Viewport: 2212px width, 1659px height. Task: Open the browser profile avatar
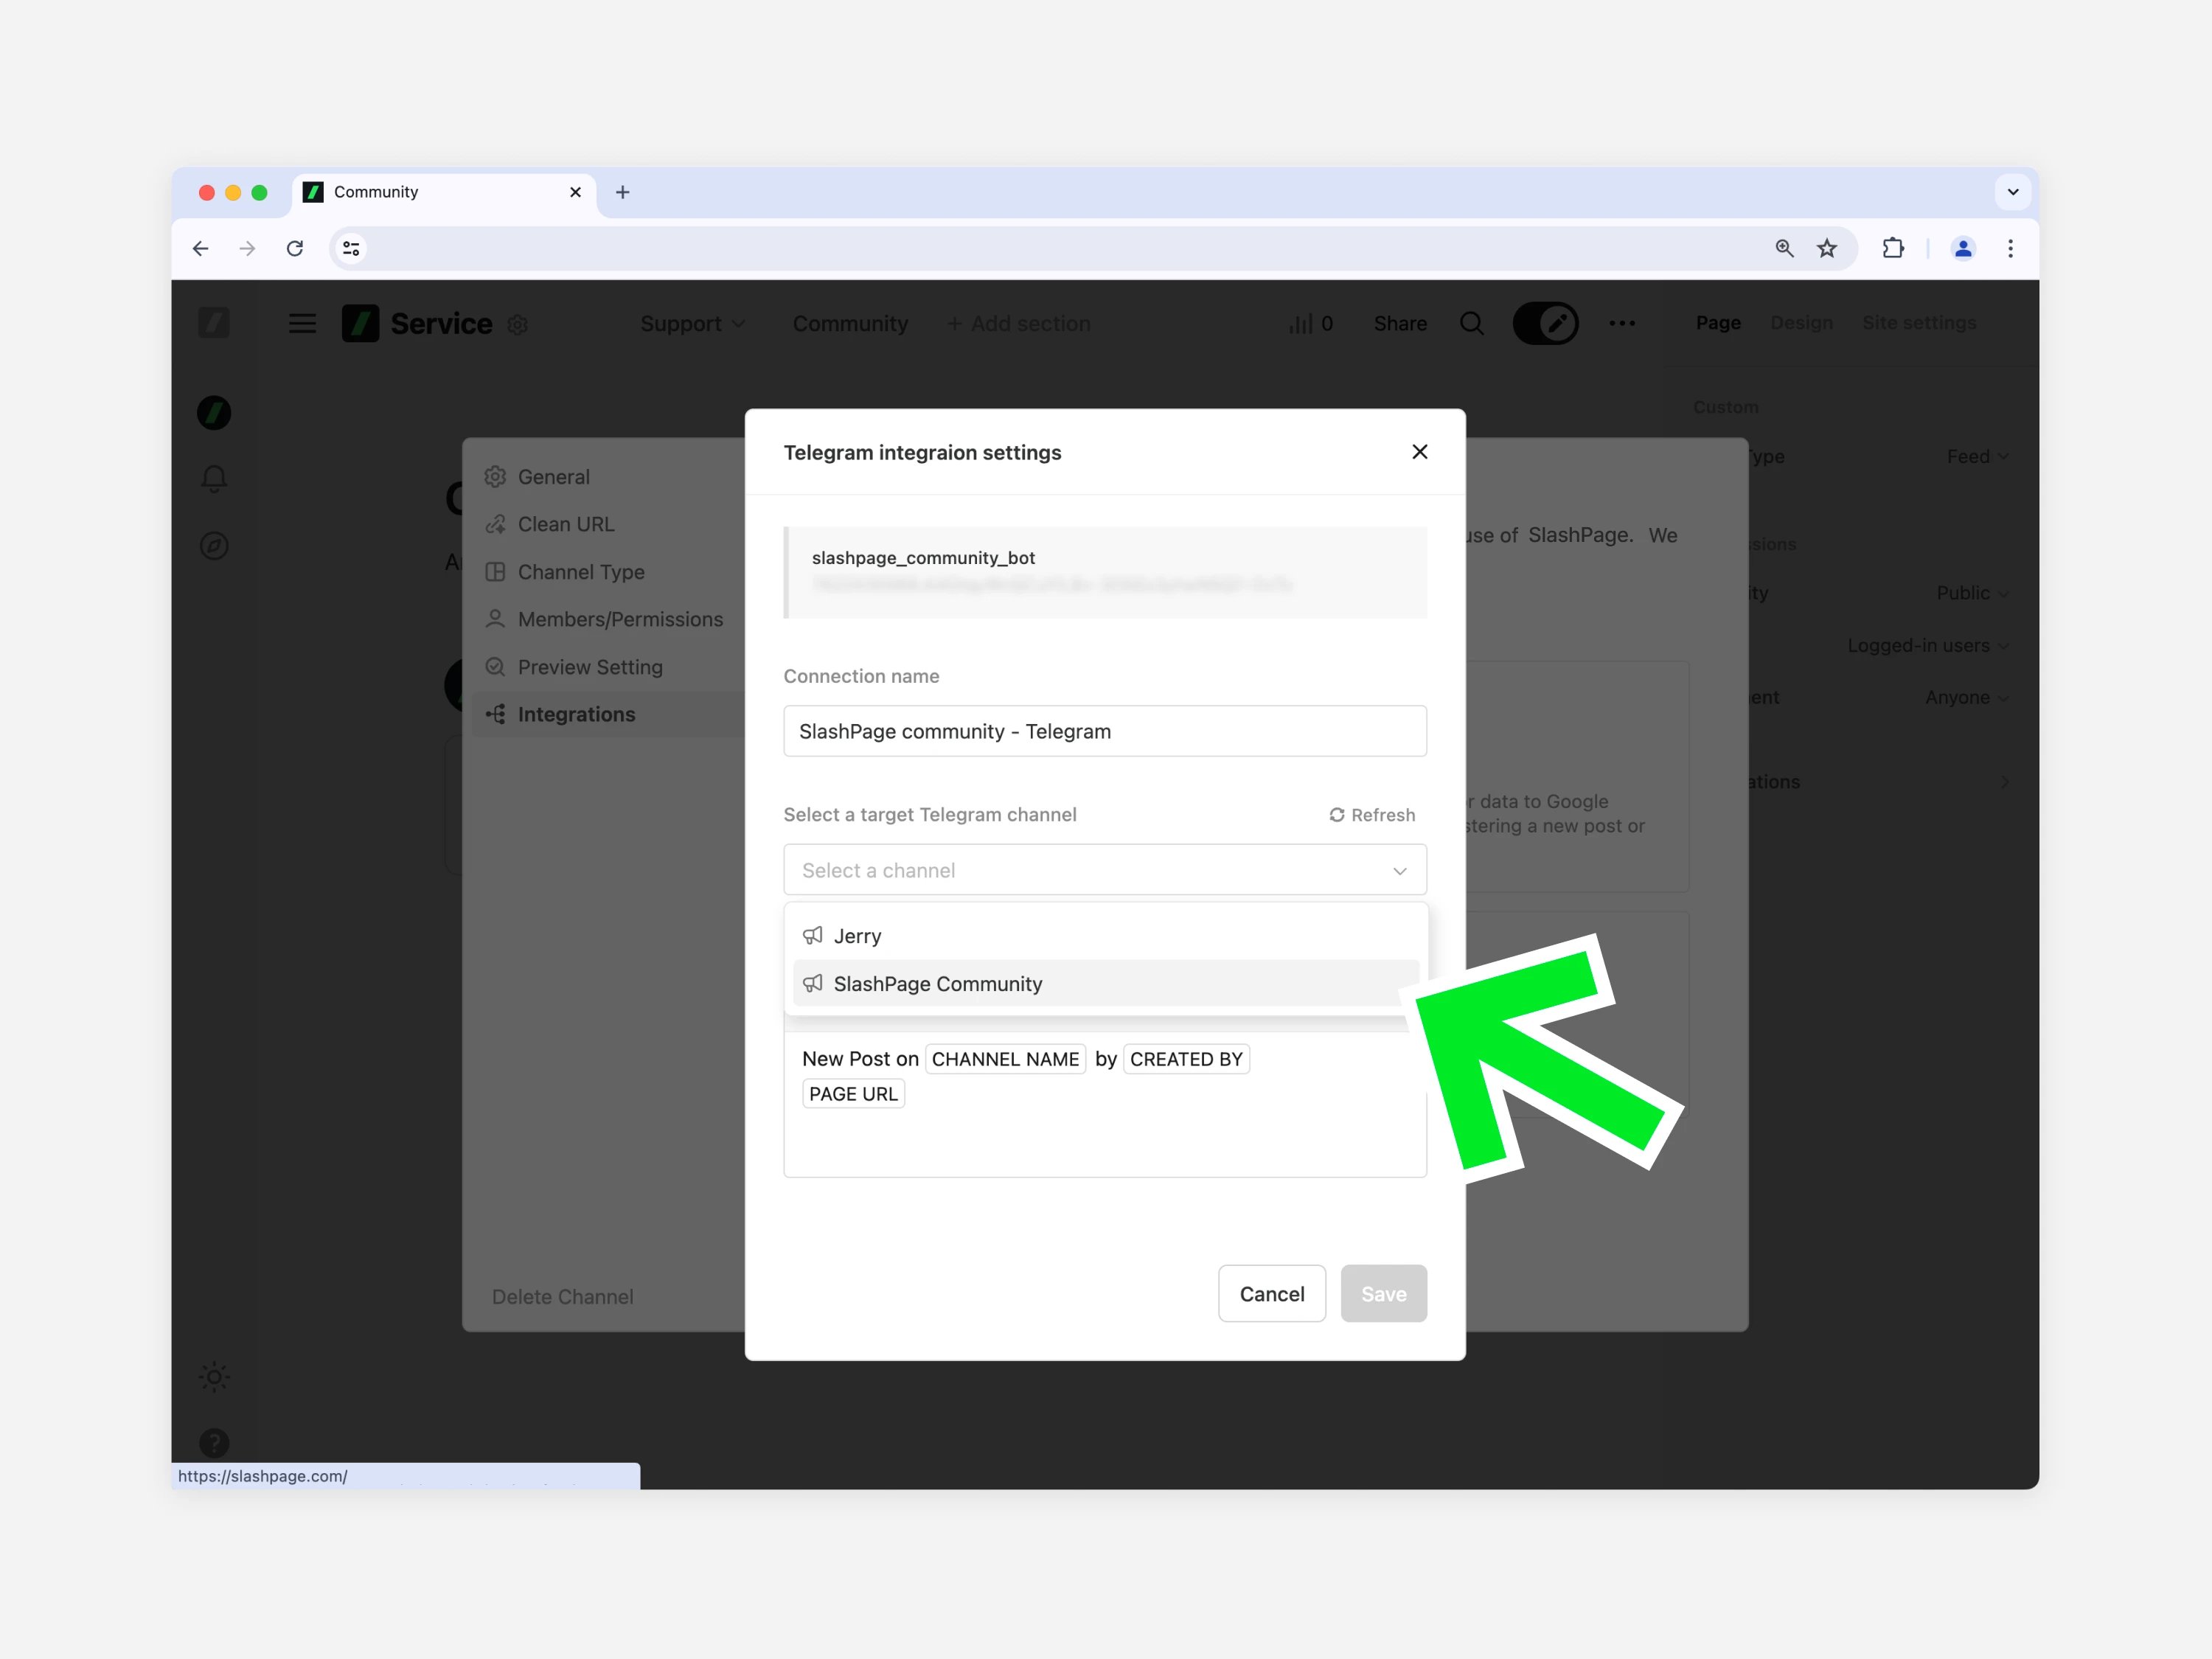pyautogui.click(x=1963, y=248)
